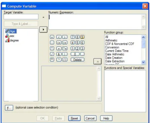150x123 pixels.
Task: Click keypad digit 5
Action: (x=78, y=43)
